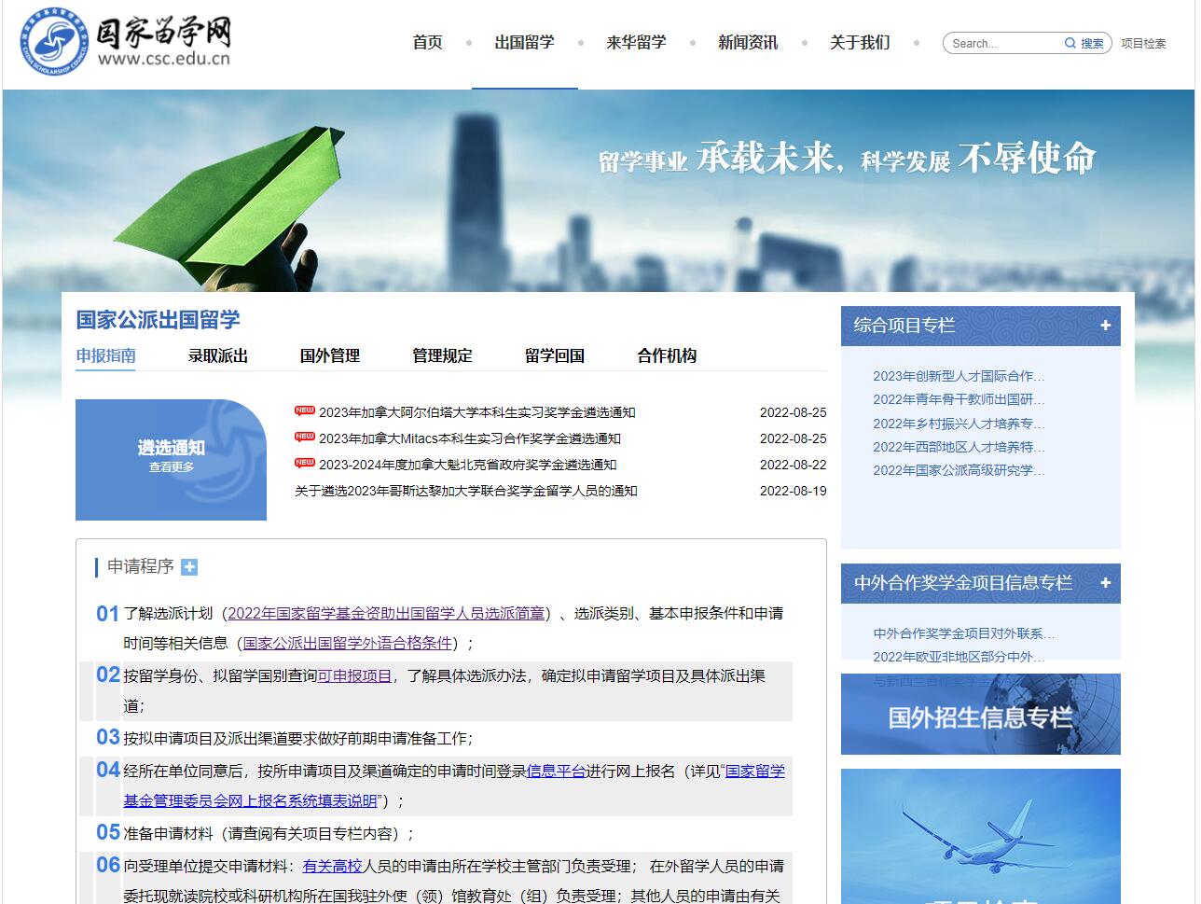This screenshot has height=904, width=1201.
Task: Open the 来华留学 menu item
Action: coord(637,42)
